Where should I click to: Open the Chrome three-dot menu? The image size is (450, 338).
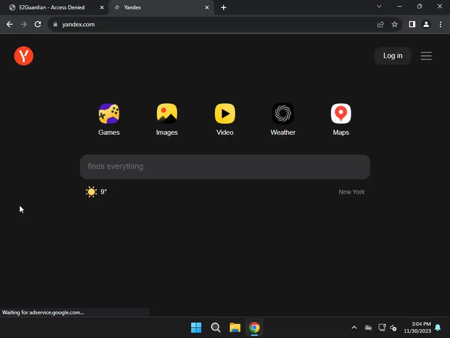coord(440,25)
